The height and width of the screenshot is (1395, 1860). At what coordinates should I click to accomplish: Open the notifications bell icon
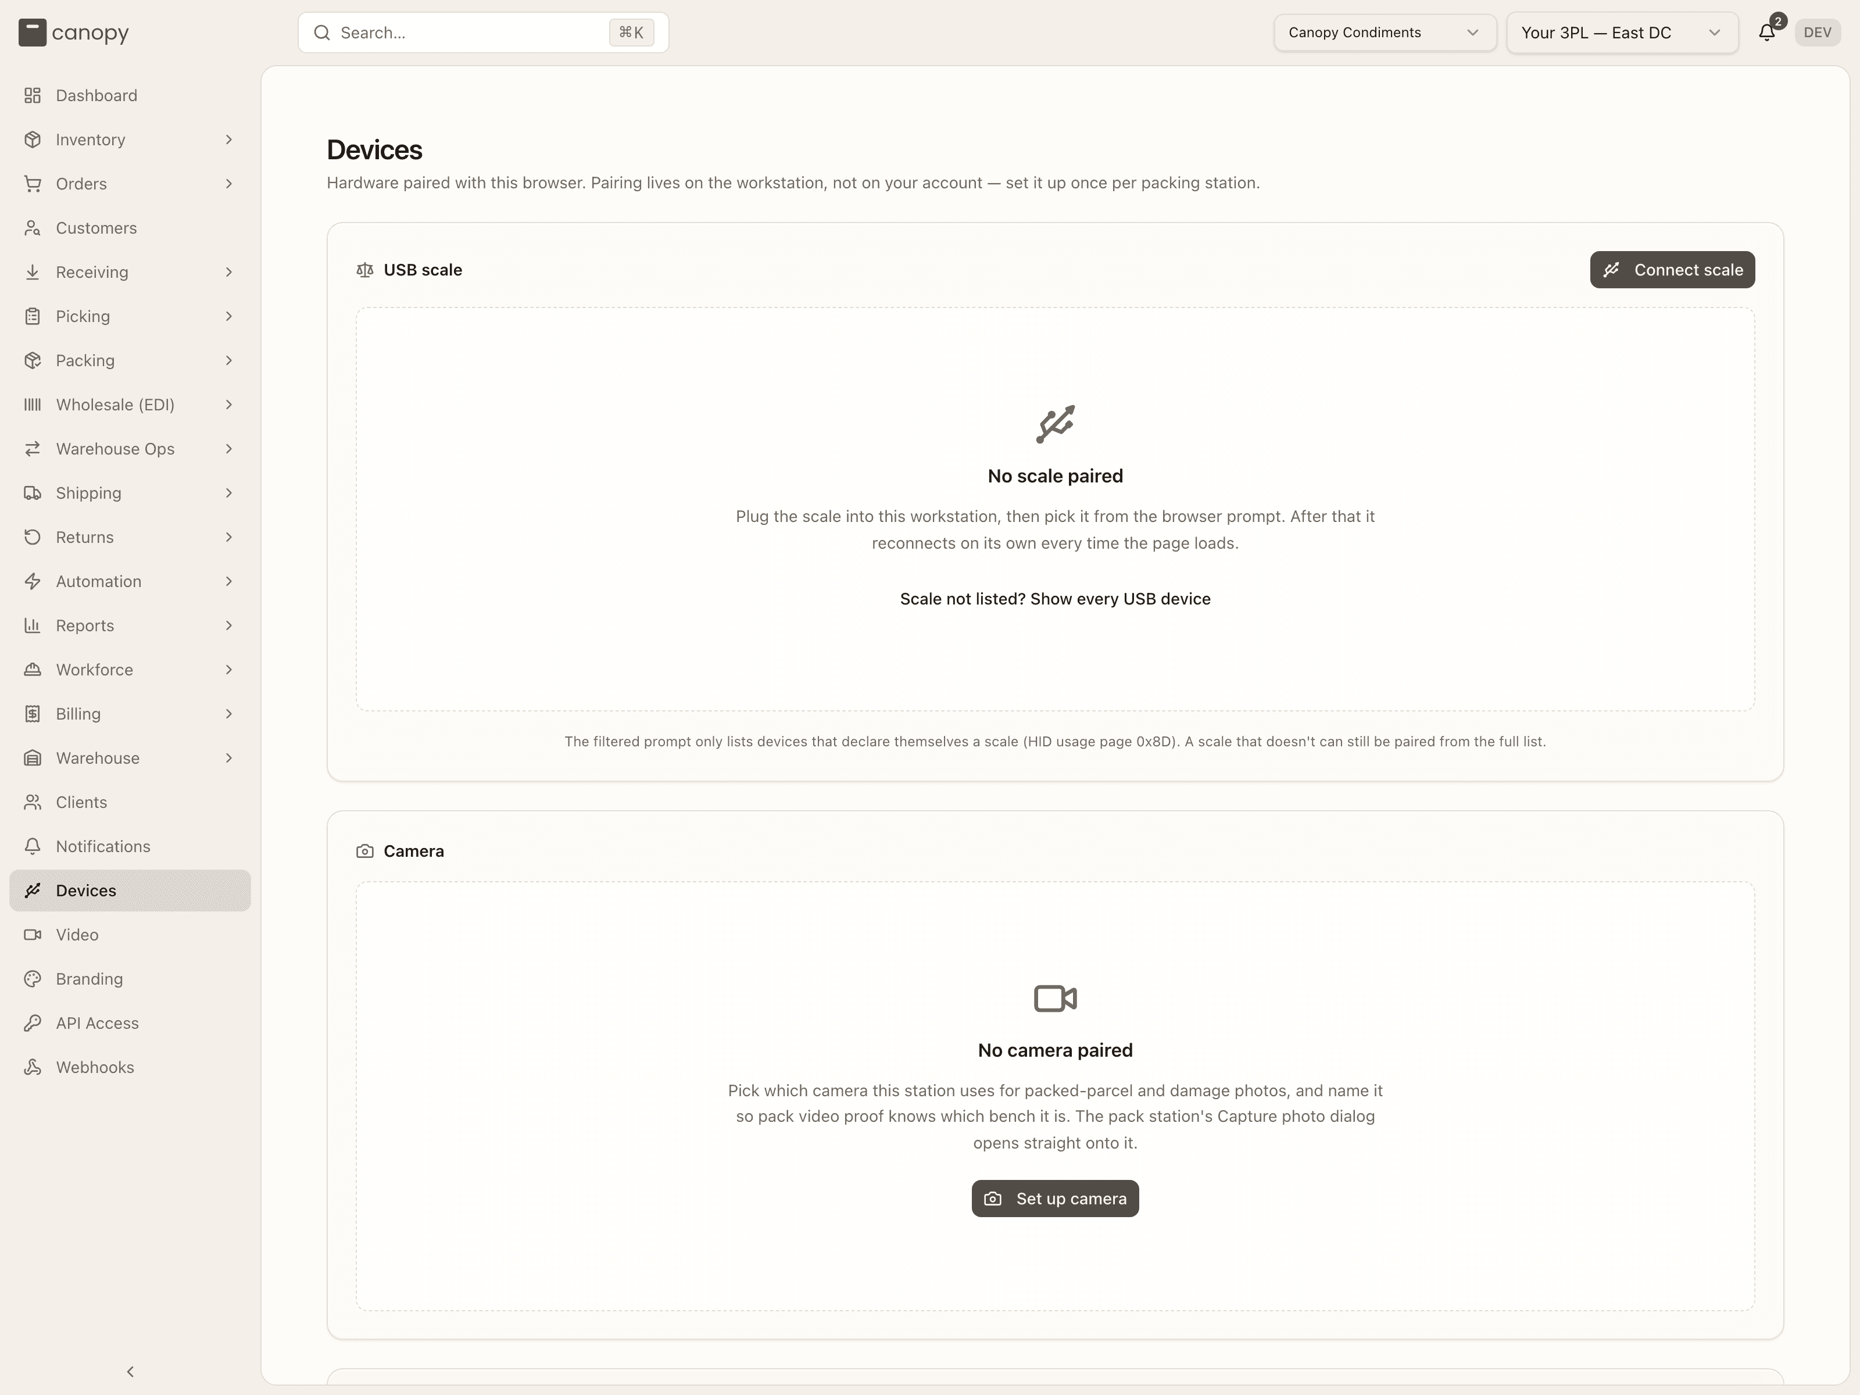[x=1766, y=33]
